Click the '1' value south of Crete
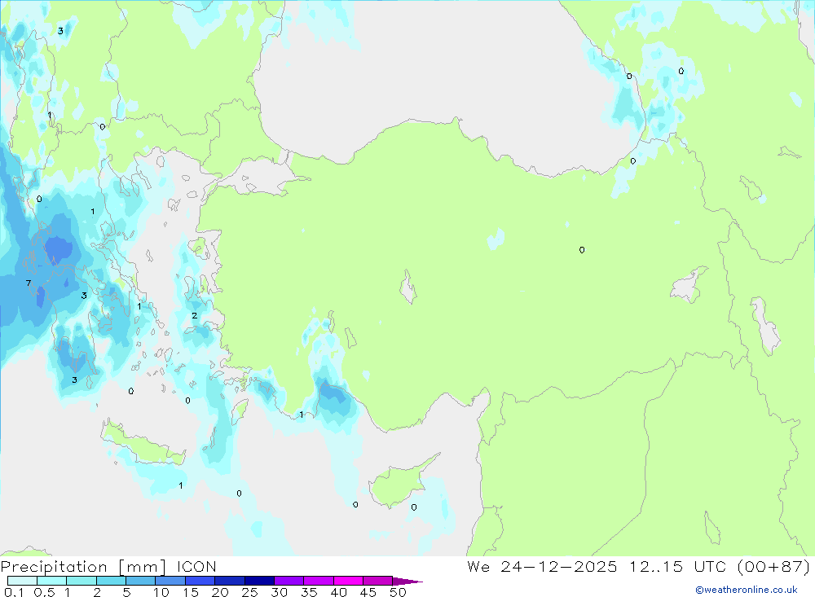 [x=180, y=485]
